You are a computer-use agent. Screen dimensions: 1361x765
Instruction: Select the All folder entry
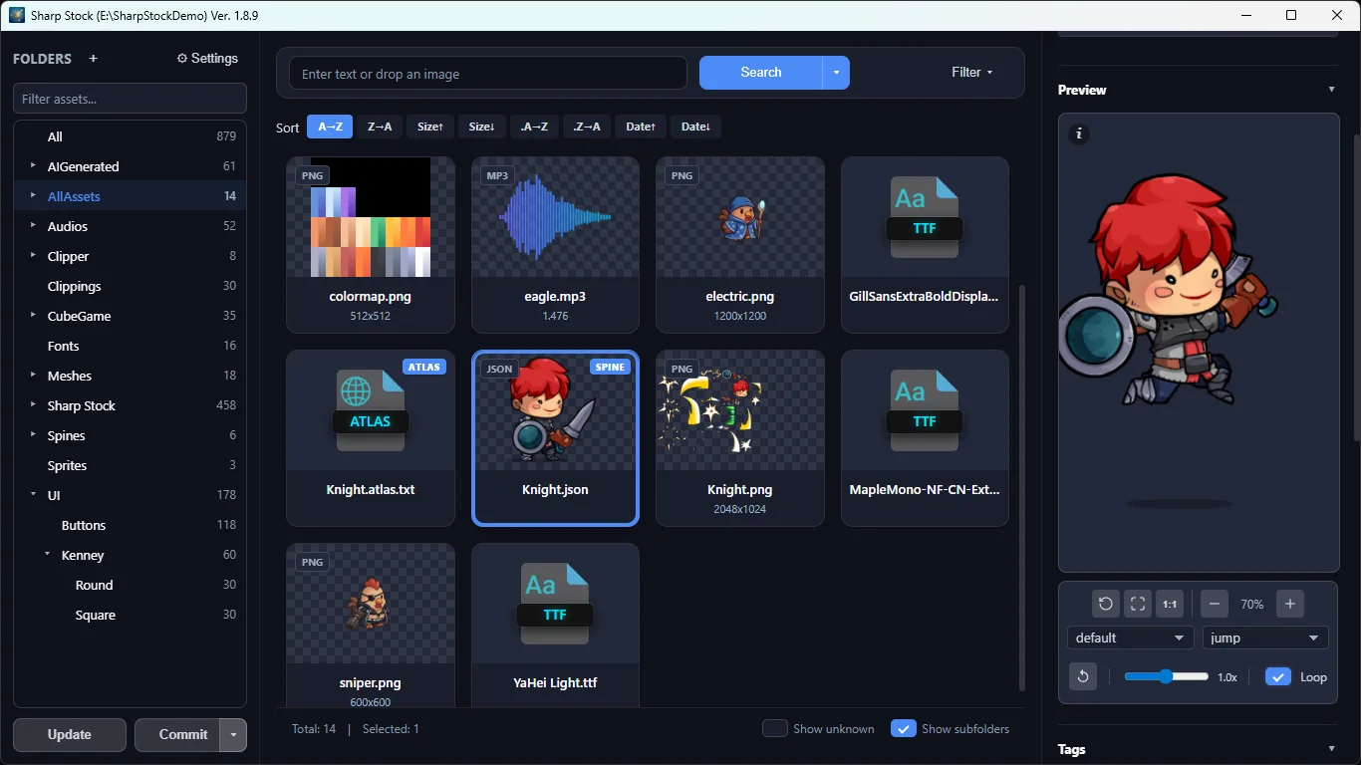click(131, 136)
